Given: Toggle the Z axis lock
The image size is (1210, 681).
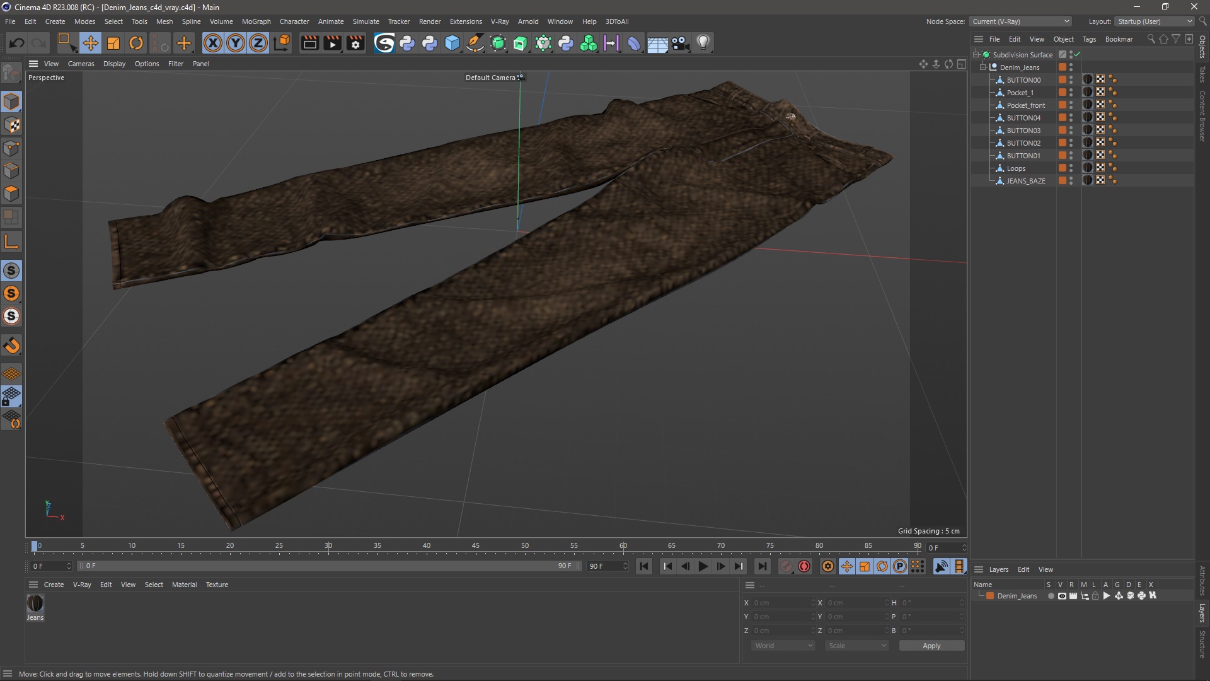Looking at the screenshot, I should pyautogui.click(x=258, y=43).
